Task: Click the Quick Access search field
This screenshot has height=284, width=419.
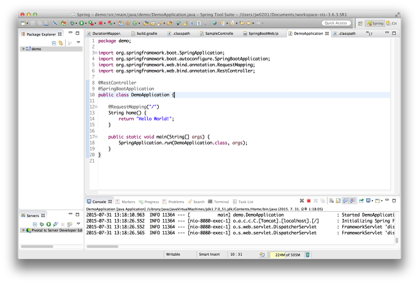Action: 336,23
